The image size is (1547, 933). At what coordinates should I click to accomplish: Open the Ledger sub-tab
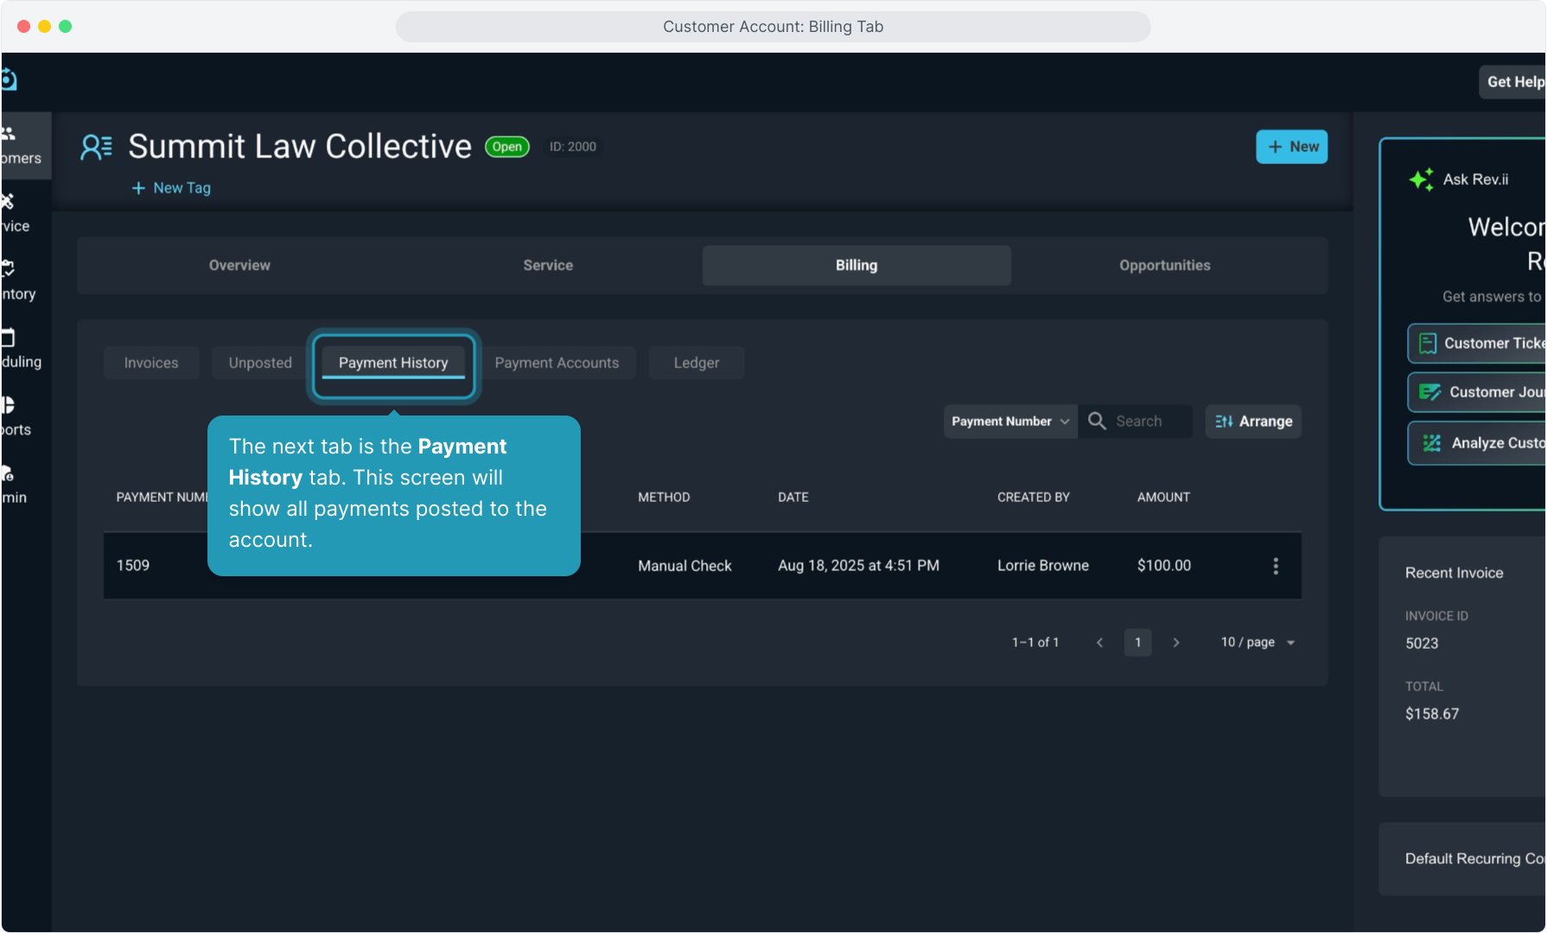click(x=696, y=363)
